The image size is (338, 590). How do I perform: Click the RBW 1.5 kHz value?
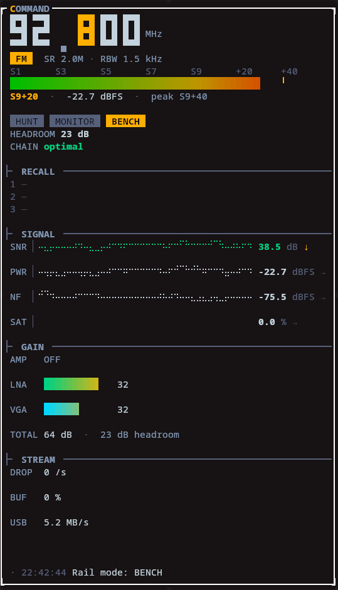pyautogui.click(x=131, y=59)
